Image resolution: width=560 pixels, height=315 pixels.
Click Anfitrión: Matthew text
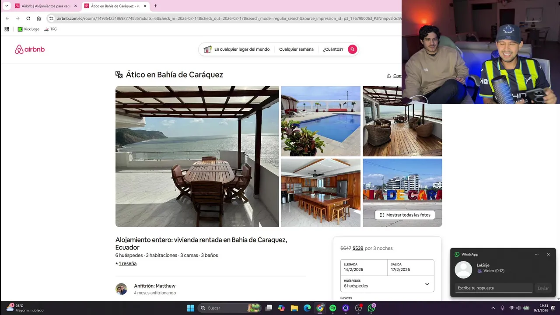click(154, 286)
